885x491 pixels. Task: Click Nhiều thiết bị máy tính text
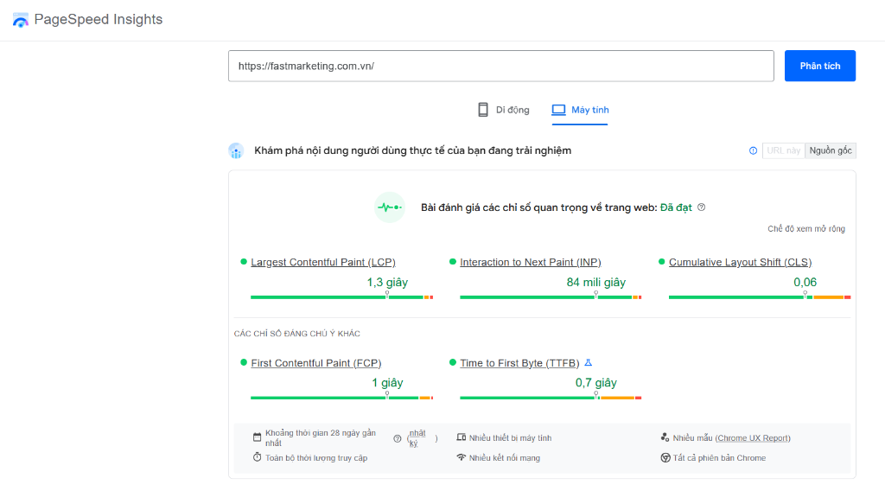[510, 438]
